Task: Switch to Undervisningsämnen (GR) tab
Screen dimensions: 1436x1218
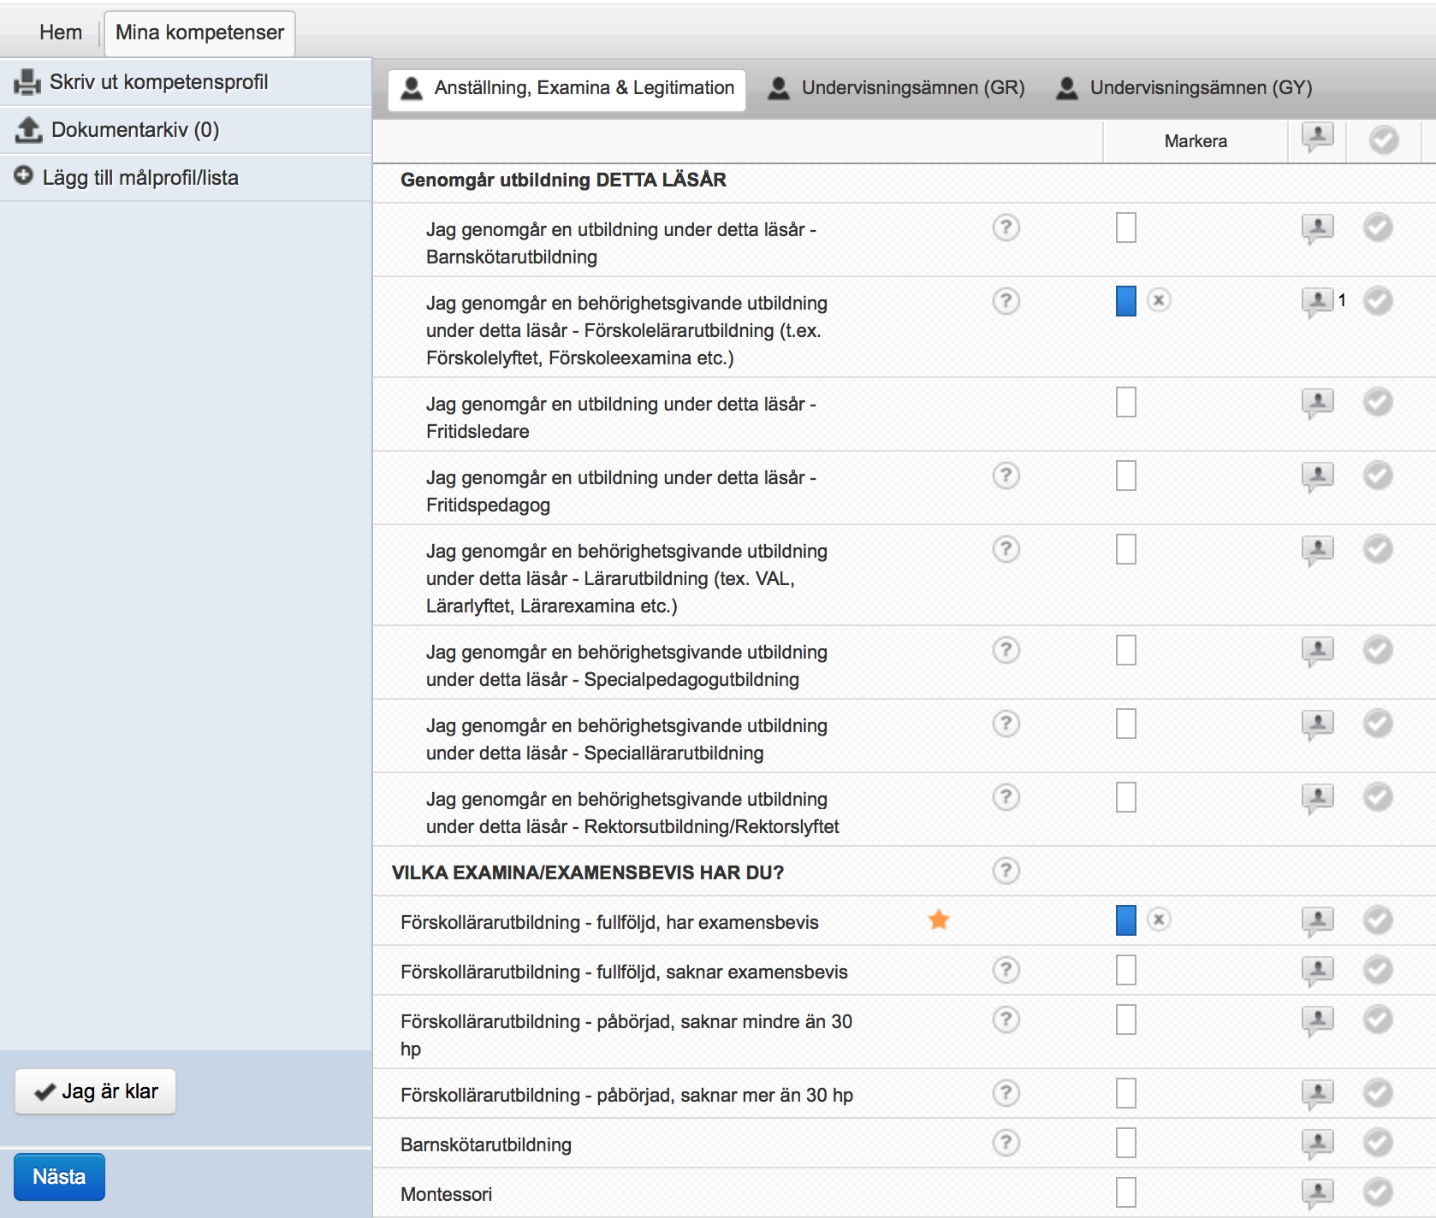Action: 897,88
